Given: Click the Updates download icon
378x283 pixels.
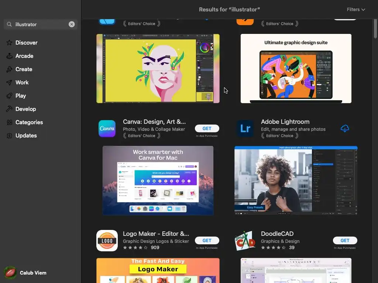Looking at the screenshot, I should pos(9,136).
